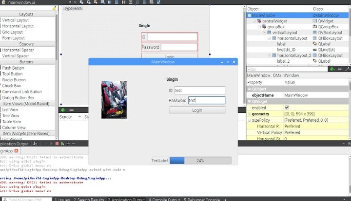
Task: Click Type Here menu placeholder in form
Action: click(73, 8)
